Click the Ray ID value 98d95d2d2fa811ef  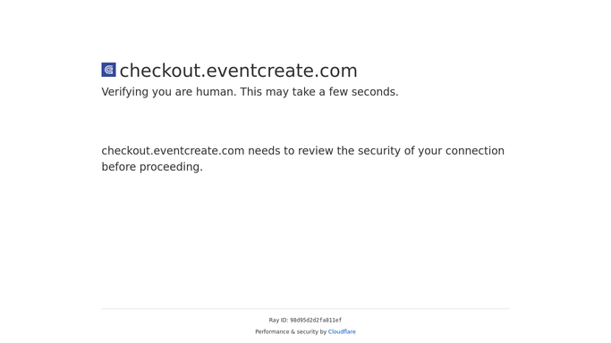pos(316,320)
